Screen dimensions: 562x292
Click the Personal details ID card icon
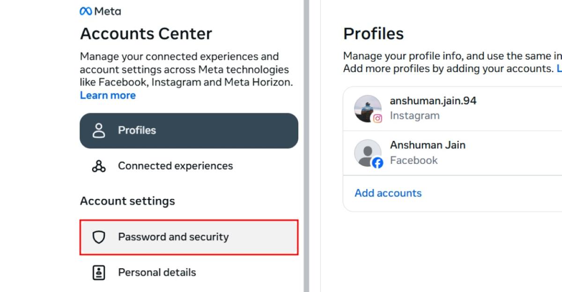pyautogui.click(x=99, y=272)
